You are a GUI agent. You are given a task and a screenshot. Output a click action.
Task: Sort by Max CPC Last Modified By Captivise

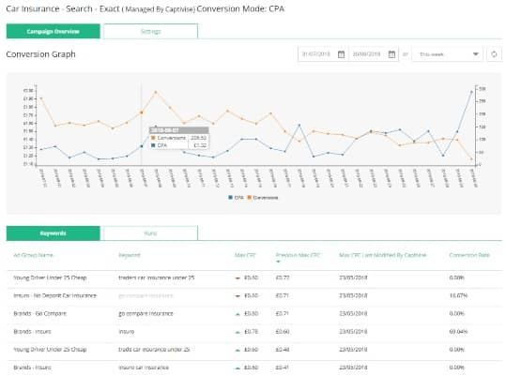pyautogui.click(x=382, y=255)
